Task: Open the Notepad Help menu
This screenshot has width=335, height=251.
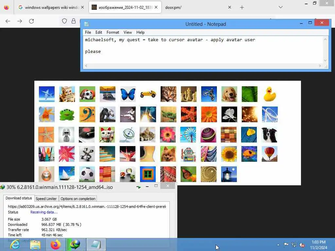Action: [140, 32]
